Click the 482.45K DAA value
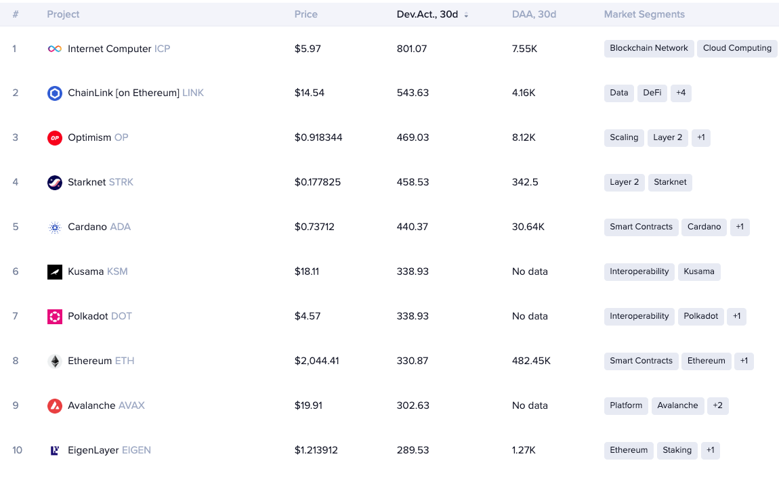Screen dimensions: 779x488 (x=531, y=361)
